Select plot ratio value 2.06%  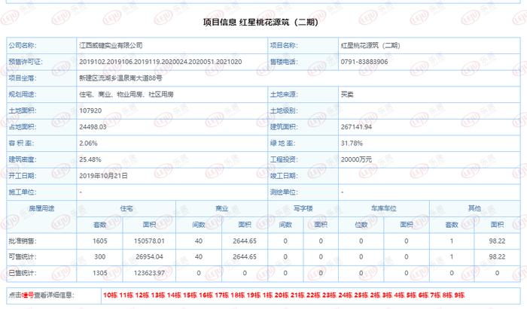pos(88,144)
